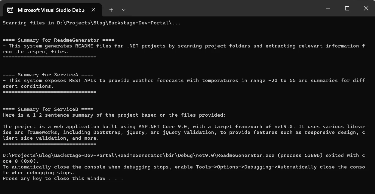The height and width of the screenshot is (194, 375).
Task: Click the "Here is a 1-2 sentence summary" line
Action: pyautogui.click(x=114, y=115)
